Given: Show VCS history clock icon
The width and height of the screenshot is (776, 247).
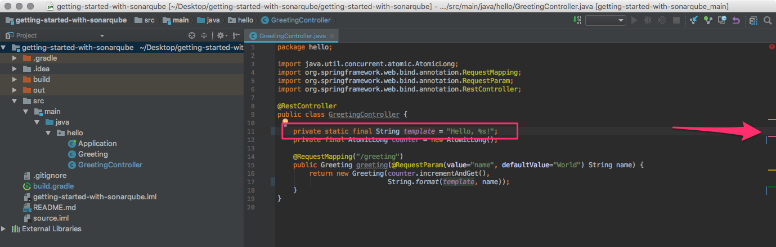Looking at the screenshot, I should pyautogui.click(x=723, y=20).
